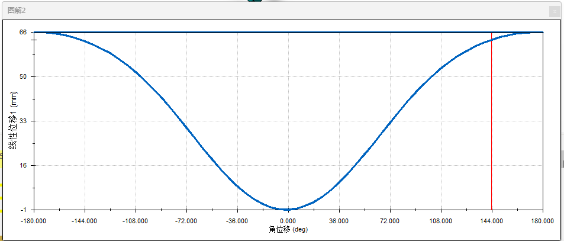Click the 图解2 window title bar

coord(237,10)
